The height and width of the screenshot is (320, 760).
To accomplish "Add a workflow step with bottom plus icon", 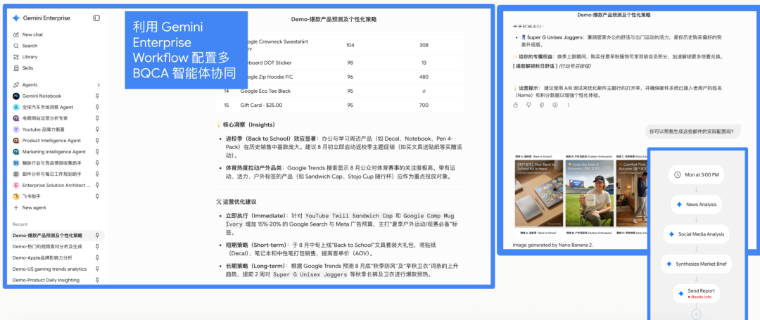I will (x=696, y=314).
